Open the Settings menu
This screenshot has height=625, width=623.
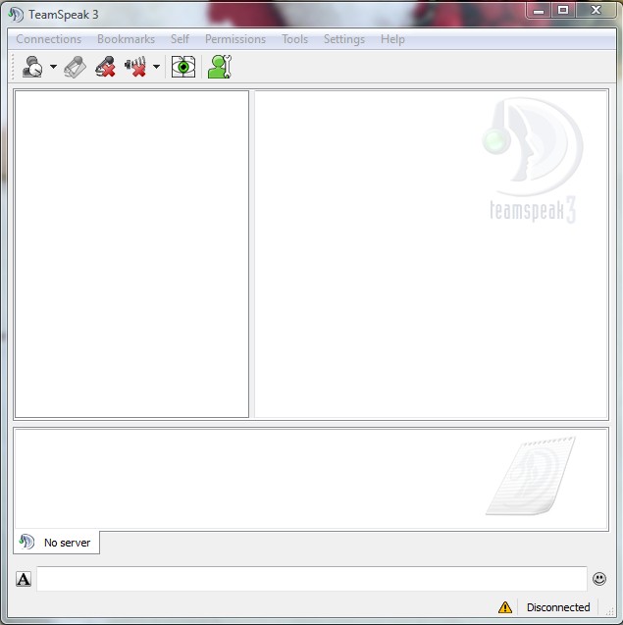click(x=344, y=39)
